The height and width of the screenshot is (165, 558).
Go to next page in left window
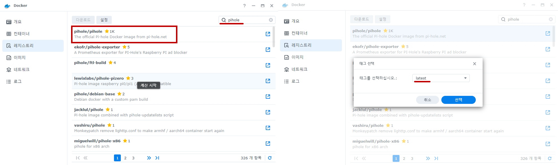coord(149,158)
